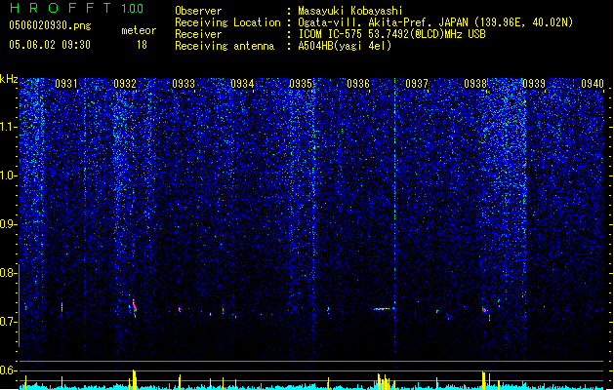Click the 0.7 frequency axis label
Image resolution: width=614 pixels, height=390 pixels.
[x=8, y=322]
